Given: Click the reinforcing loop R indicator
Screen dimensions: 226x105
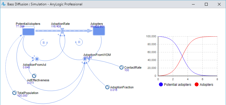Looking at the screenshot, I should point(79,42).
